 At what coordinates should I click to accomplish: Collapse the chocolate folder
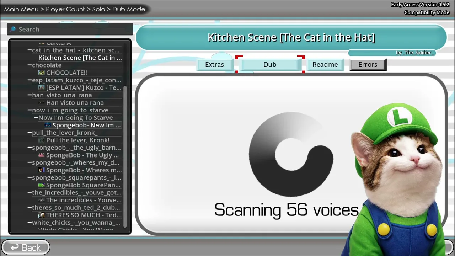30,65
